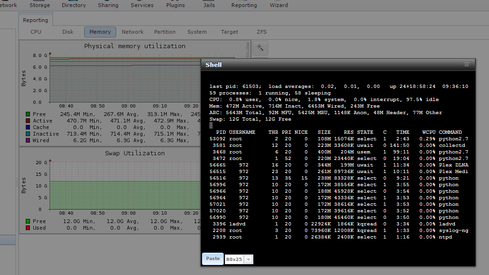Open the Partition reporting tab
489x275 pixels.
pos(165,32)
